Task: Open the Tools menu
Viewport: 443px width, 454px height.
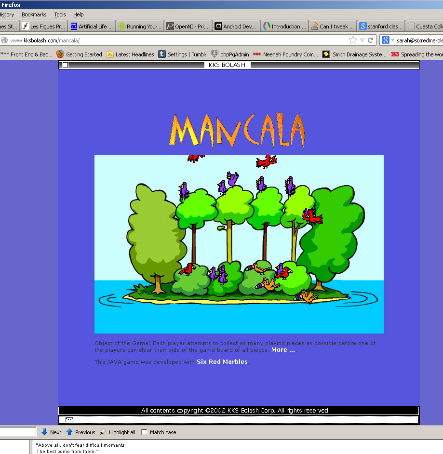Action: (60, 14)
